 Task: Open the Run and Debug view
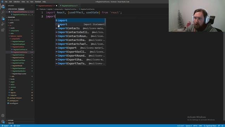pyautogui.click(x=3, y=24)
